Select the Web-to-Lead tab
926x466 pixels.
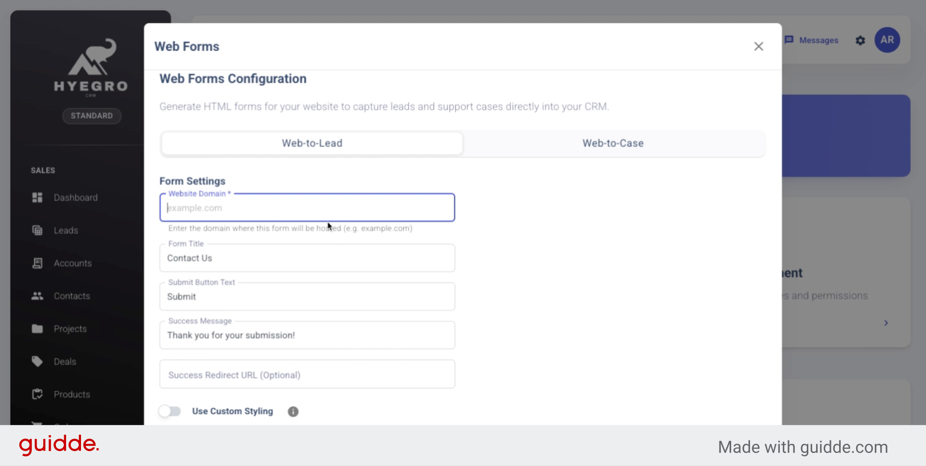click(x=312, y=143)
